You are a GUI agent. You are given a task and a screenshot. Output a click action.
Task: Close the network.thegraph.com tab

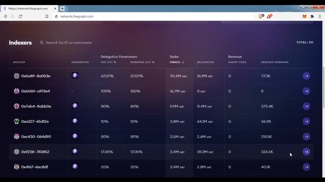tap(55, 9)
